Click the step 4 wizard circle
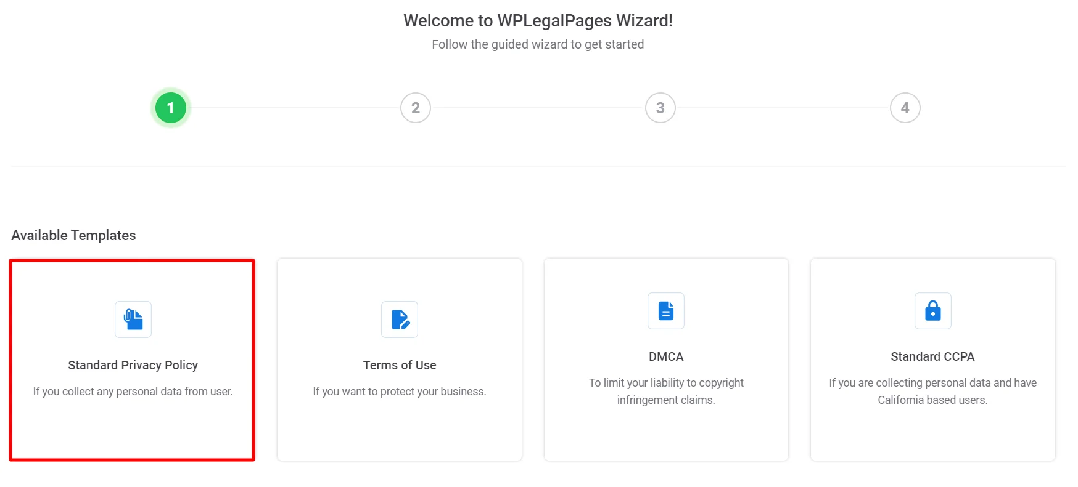Viewport: 1078px width, 487px height. click(x=904, y=107)
